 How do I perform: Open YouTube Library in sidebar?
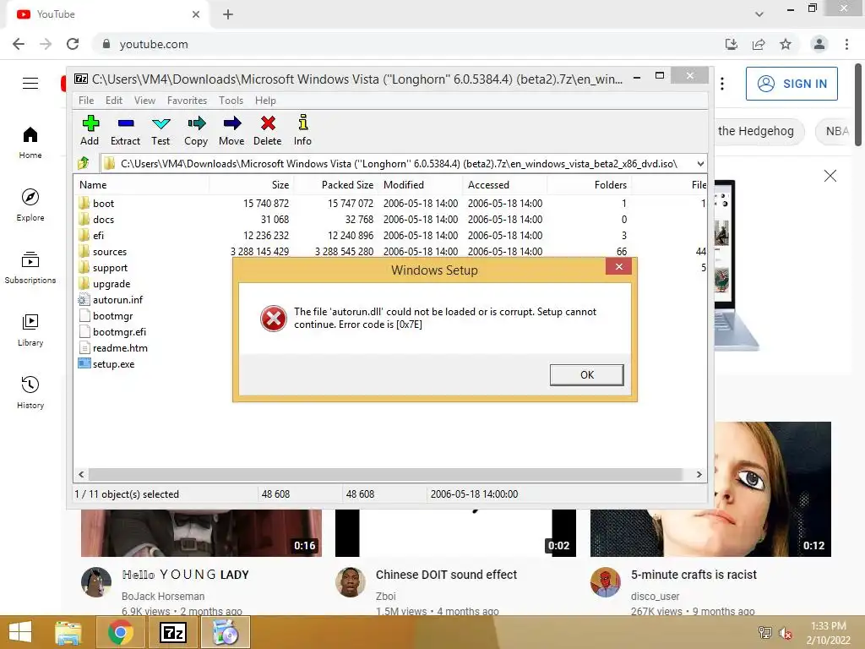pyautogui.click(x=30, y=330)
